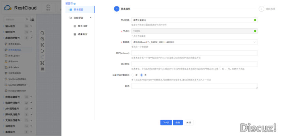Viewport: 282px width, 136px height.
Task: Expand the 脚本执行组件 category
Action: click(31, 115)
